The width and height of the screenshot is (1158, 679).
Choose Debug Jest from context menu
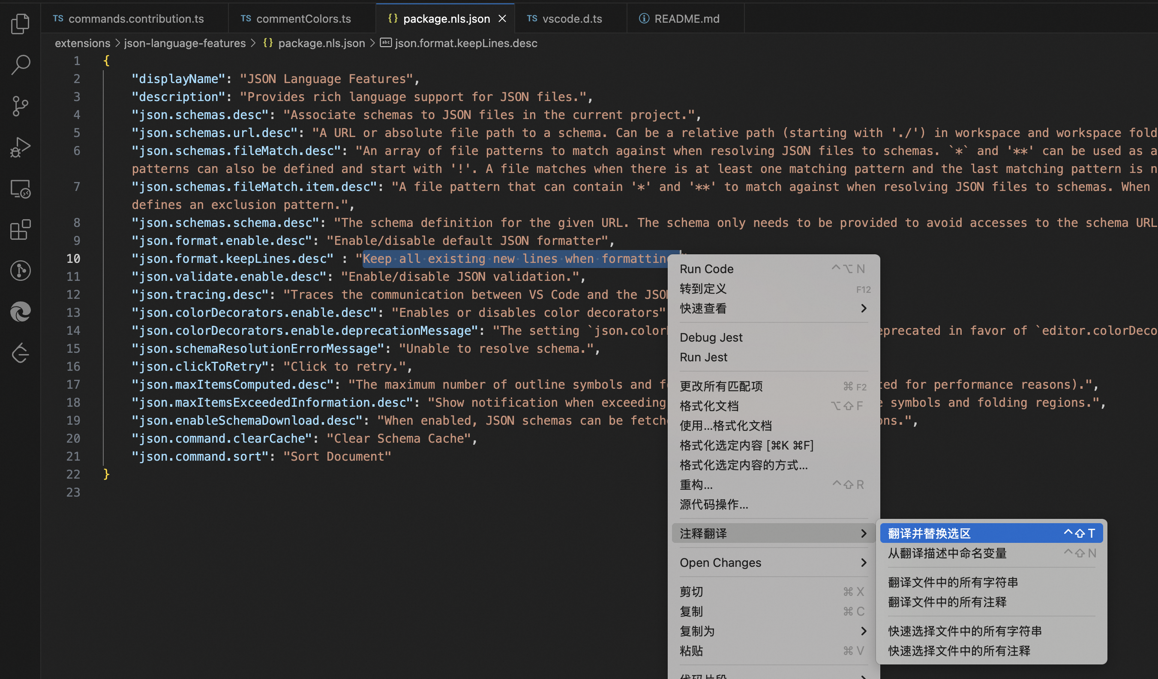pos(711,337)
